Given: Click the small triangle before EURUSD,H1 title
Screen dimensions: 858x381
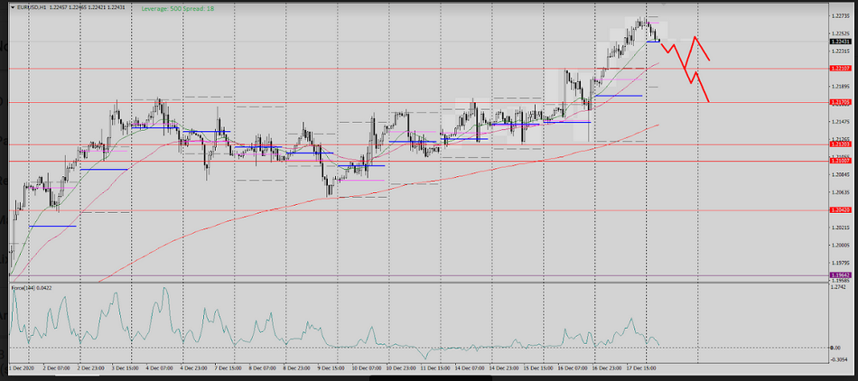Looking at the screenshot, I should pyautogui.click(x=12, y=7).
